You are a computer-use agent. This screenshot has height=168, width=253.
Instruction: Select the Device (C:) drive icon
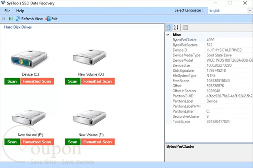29,59
